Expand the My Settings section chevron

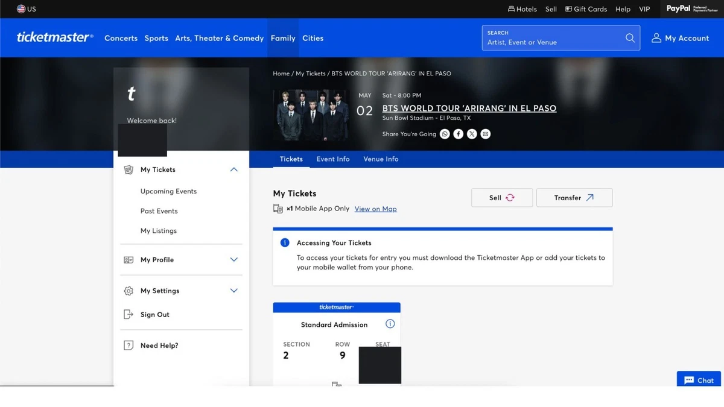click(x=234, y=291)
